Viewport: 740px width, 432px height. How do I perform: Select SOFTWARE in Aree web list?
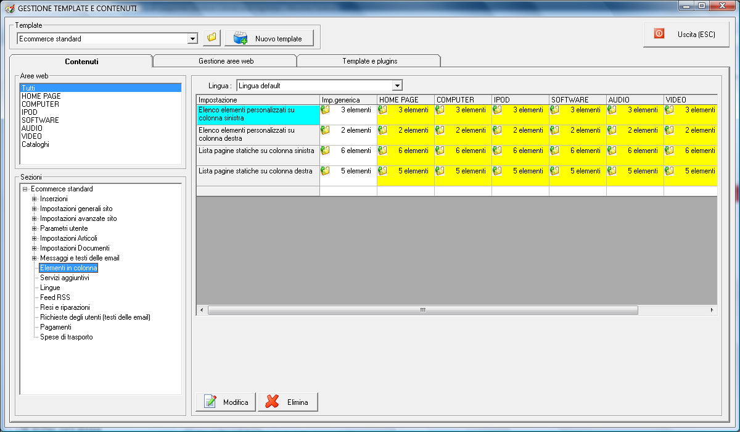coord(101,120)
